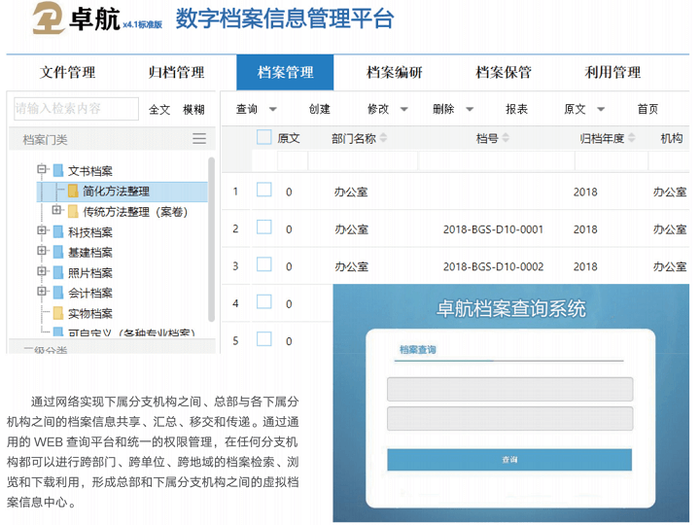Choose 模糊 search mode

tap(193, 109)
